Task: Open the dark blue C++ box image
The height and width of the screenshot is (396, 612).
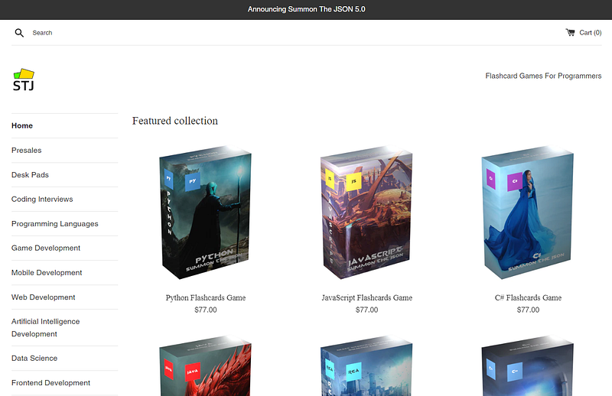Action: (x=528, y=365)
